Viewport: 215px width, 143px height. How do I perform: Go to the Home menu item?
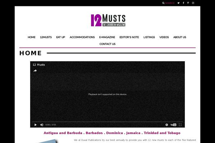click(x=32, y=37)
